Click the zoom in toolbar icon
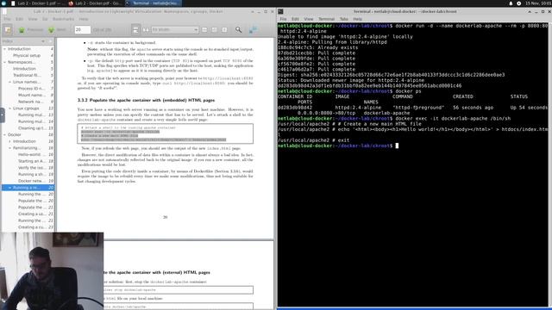The width and height of the screenshot is (552, 310). 215,30
